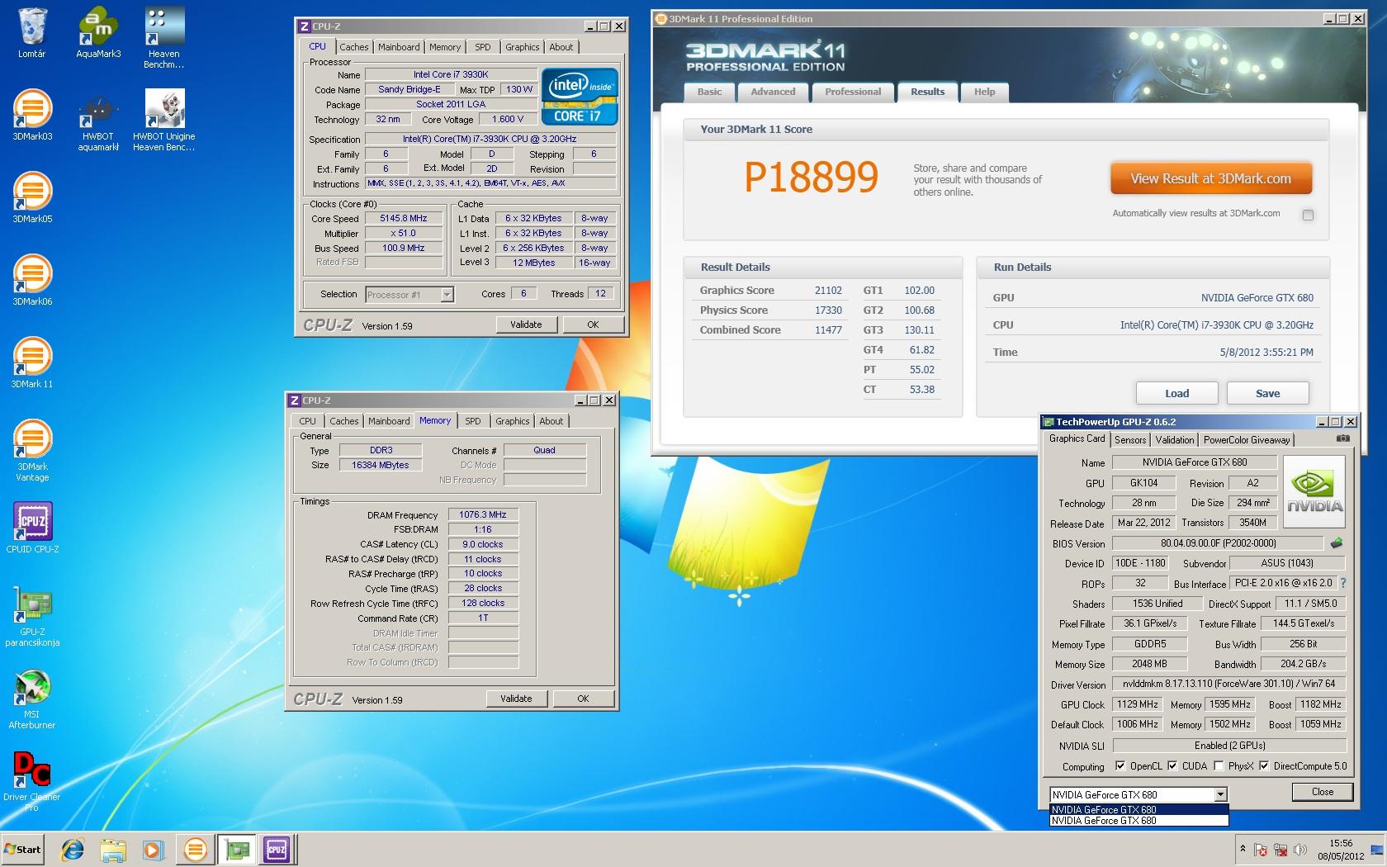The image size is (1387, 867).
Task: Click the Save button in 3DMark
Action: click(1268, 393)
